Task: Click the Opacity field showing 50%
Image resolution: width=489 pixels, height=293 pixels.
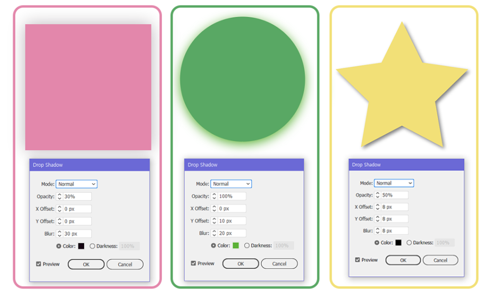Action: click(394, 195)
